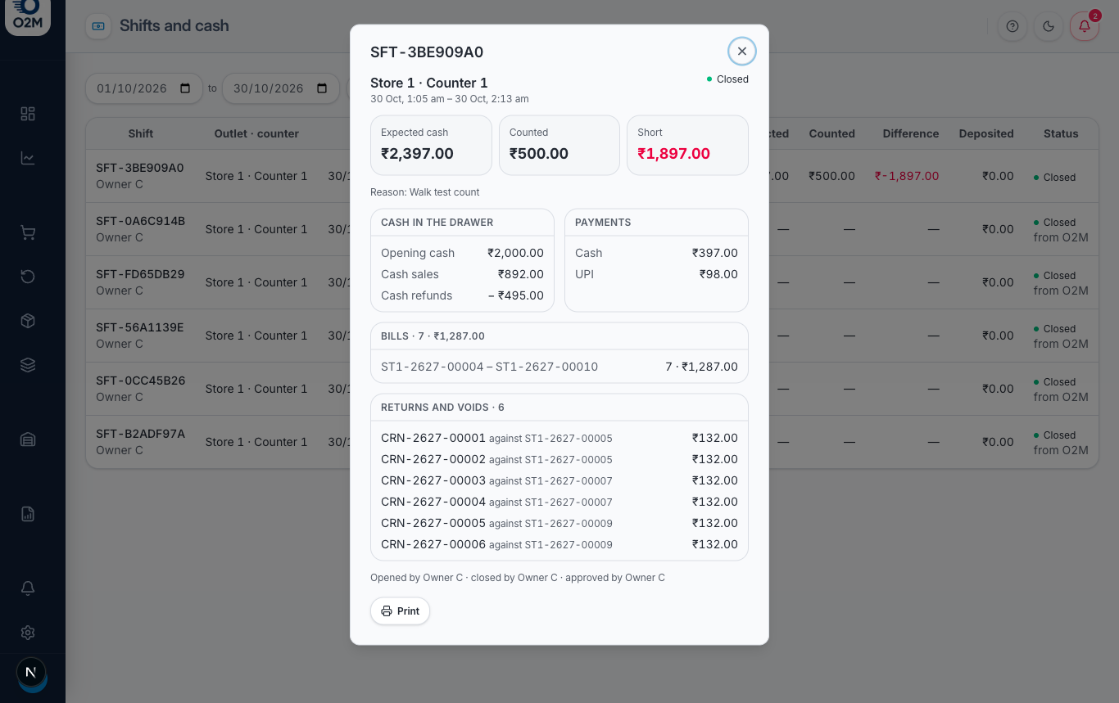Viewport: 1119px width, 703px height.
Task: Open the reports document icon in sidebar
Action: point(28,514)
